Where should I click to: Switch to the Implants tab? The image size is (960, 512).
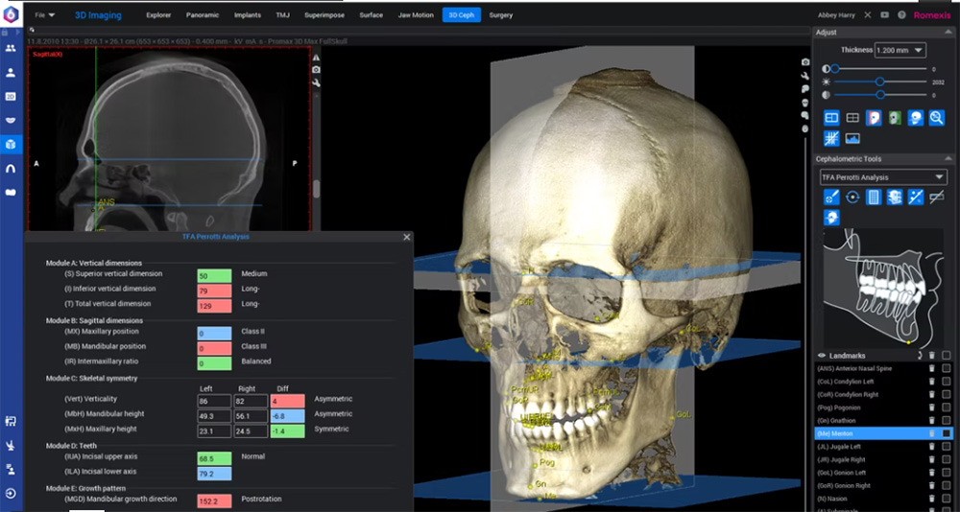(x=248, y=15)
